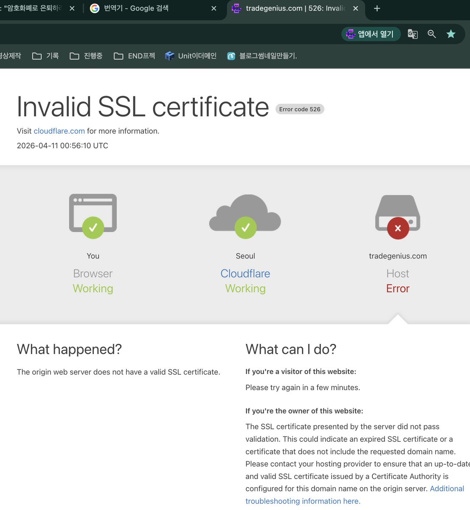
Task: Switch to the tradegenius.com 526 tab
Action: [296, 8]
